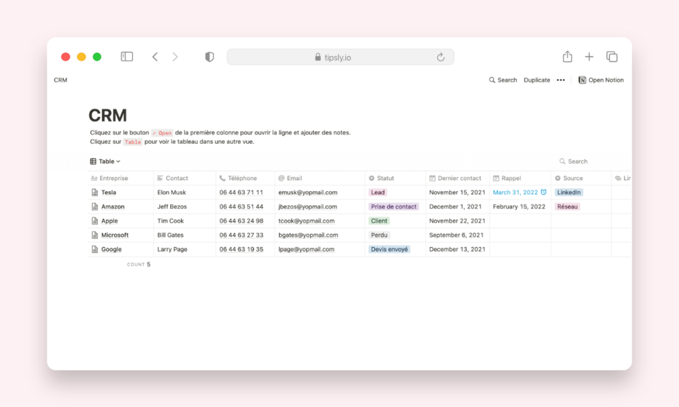
Task: Click the calendar icon in Rappel header
Action: coord(497,178)
